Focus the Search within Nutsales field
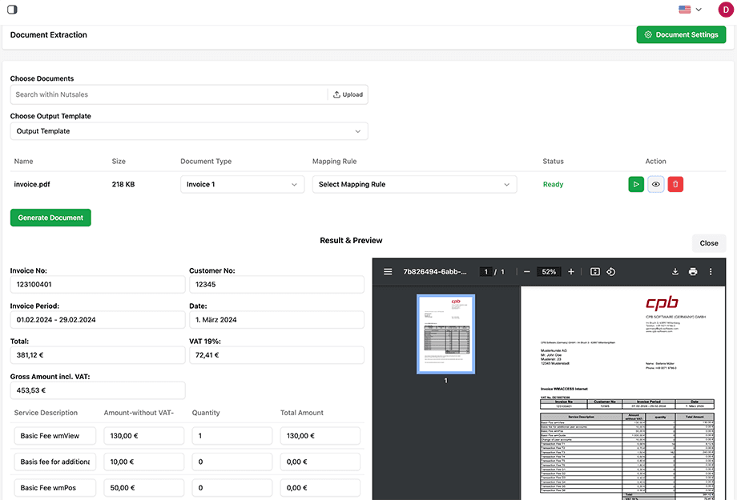The height and width of the screenshot is (500, 737). [x=169, y=94]
